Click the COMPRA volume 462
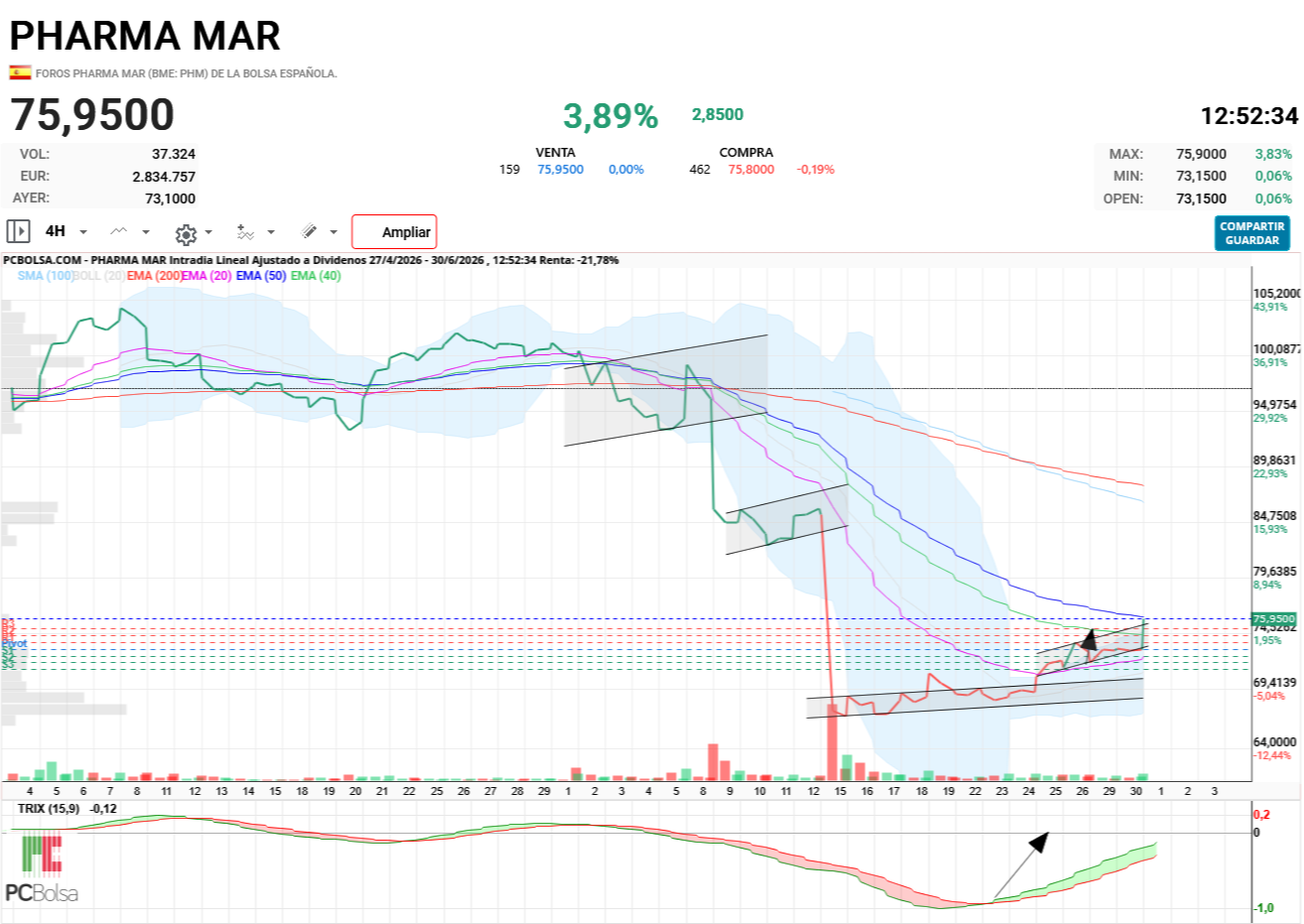Image resolution: width=1304 pixels, height=924 pixels. (x=700, y=170)
